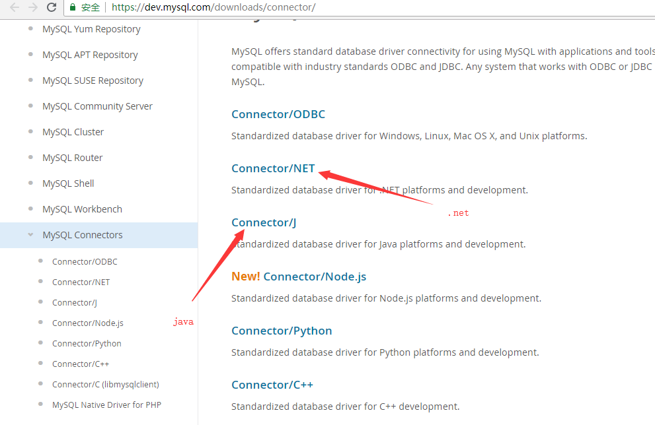Image resolution: width=655 pixels, height=425 pixels.
Task: Go to MySQL Community Server page
Action: coord(97,106)
